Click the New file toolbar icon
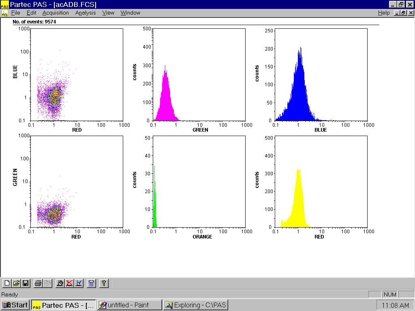Screen dimensions: 415x311 (x=7, y=283)
